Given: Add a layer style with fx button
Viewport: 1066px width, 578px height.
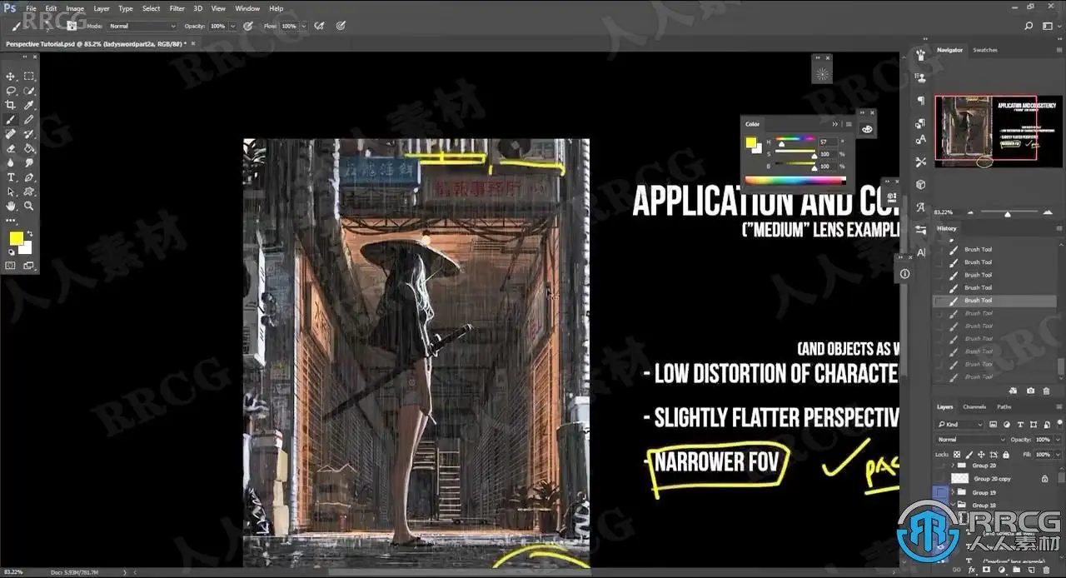Looking at the screenshot, I should tap(972, 570).
